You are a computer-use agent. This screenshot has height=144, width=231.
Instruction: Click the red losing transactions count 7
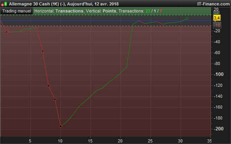pos(161,11)
